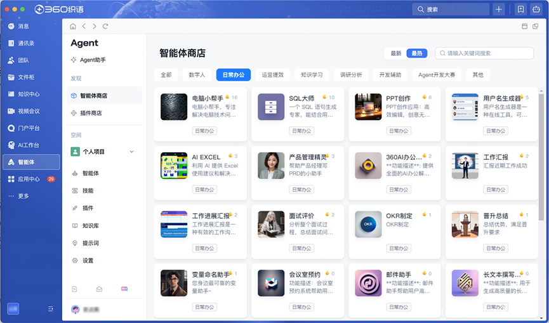The image size is (549, 323).
Task: Click the robot assistant icon in title bar
Action: pyautogui.click(x=536, y=10)
